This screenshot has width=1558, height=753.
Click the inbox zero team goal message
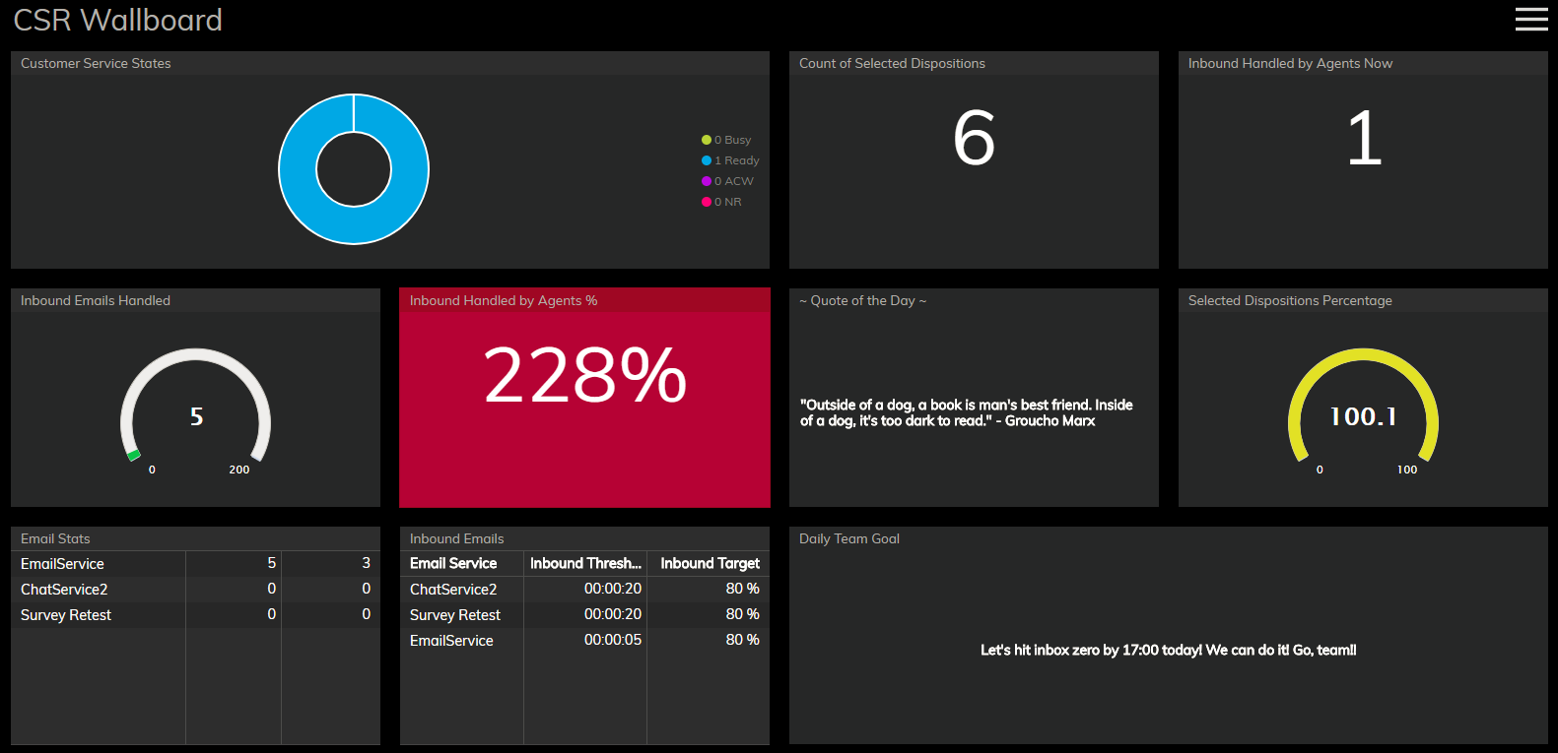point(1168,650)
